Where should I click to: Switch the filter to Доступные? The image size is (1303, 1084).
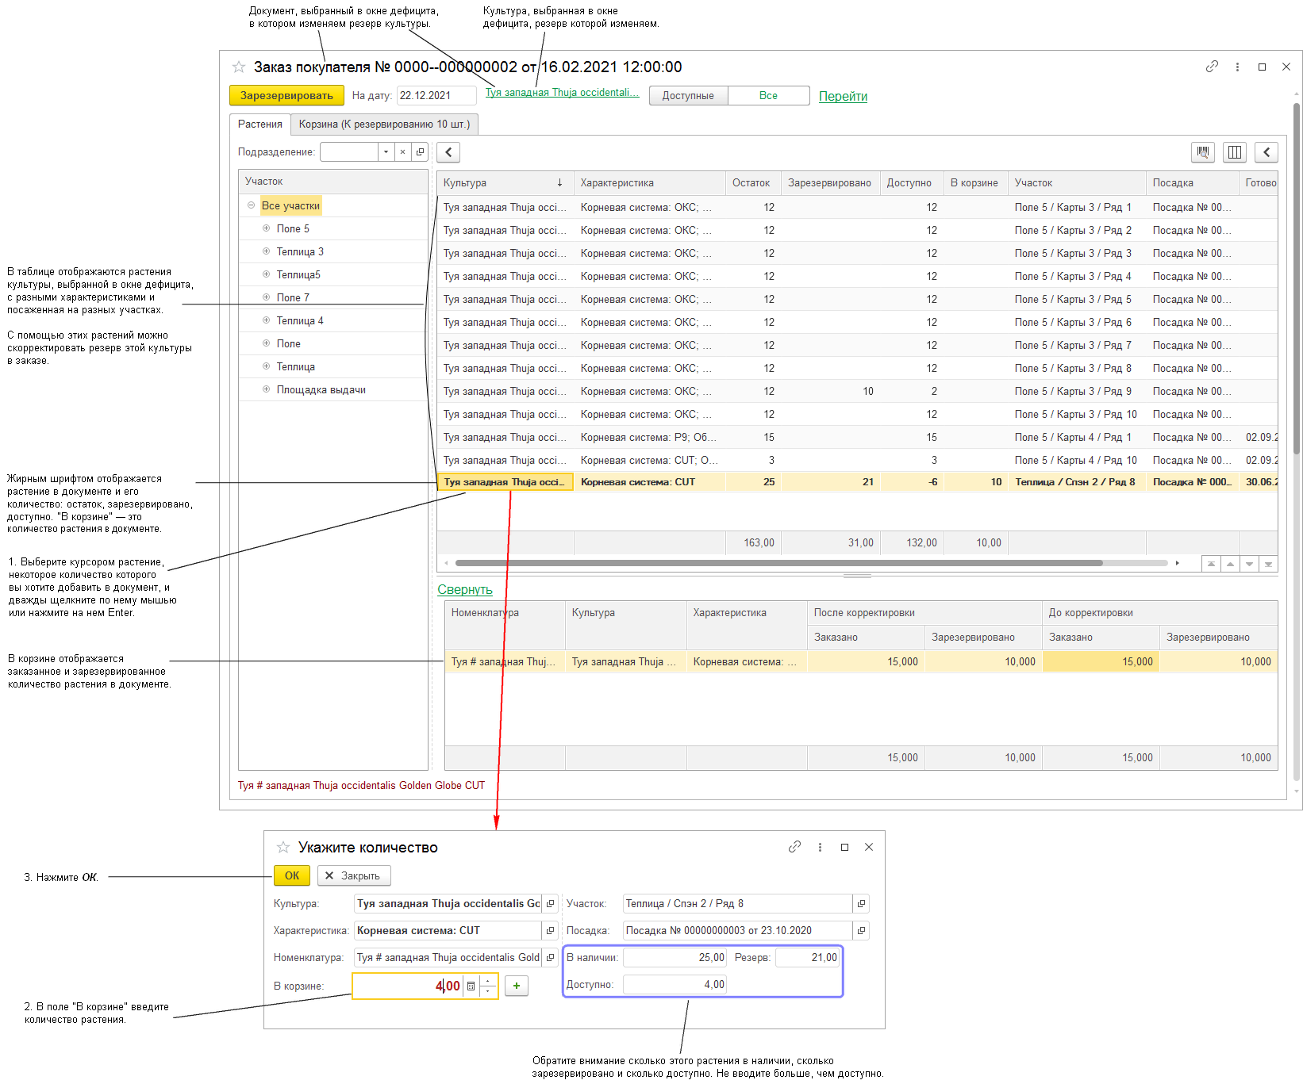(688, 96)
